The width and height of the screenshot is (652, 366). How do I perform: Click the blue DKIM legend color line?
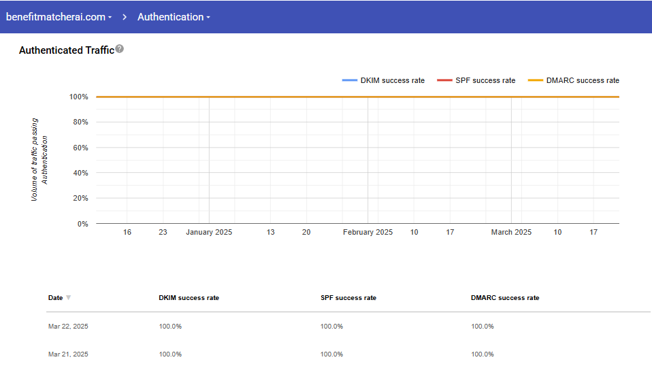point(350,80)
